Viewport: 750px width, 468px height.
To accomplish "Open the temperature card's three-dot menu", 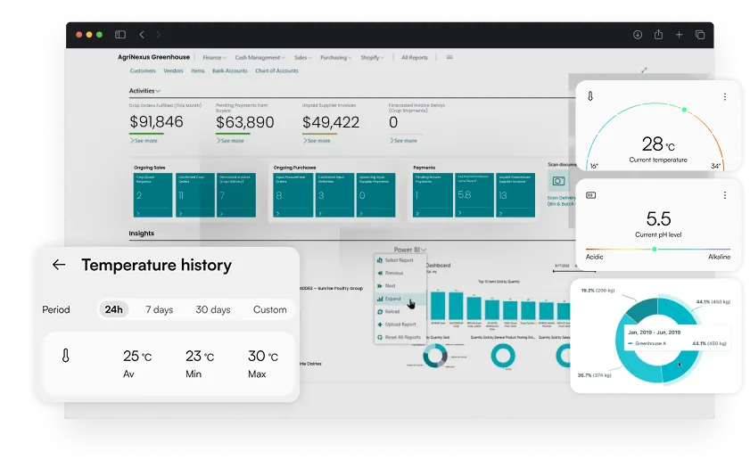I will coord(723,96).
